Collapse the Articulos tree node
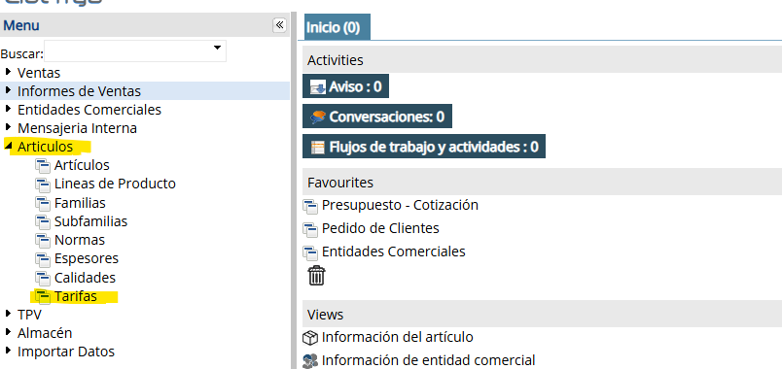Screen dimensions: 782x369 (x=8, y=146)
